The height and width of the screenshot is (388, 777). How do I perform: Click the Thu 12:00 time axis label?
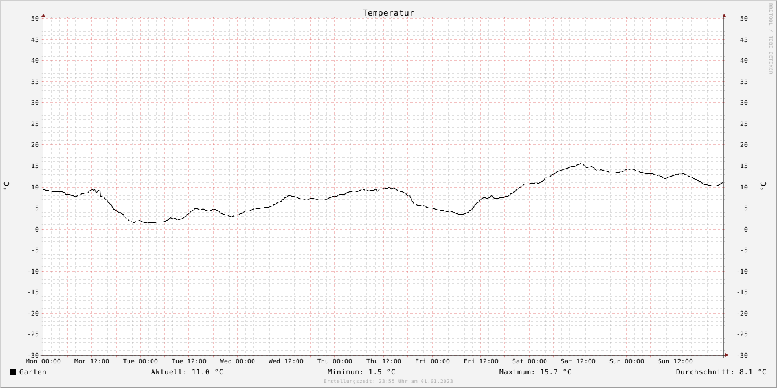(384, 361)
